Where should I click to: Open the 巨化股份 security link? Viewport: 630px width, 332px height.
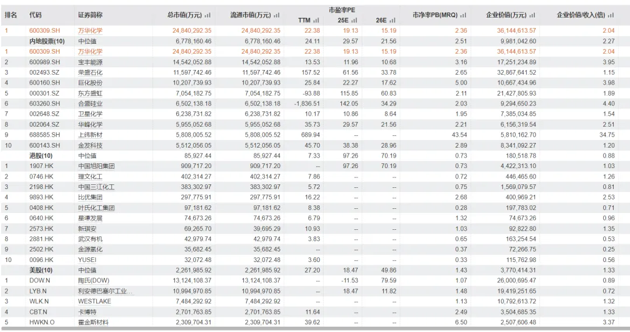(90, 83)
